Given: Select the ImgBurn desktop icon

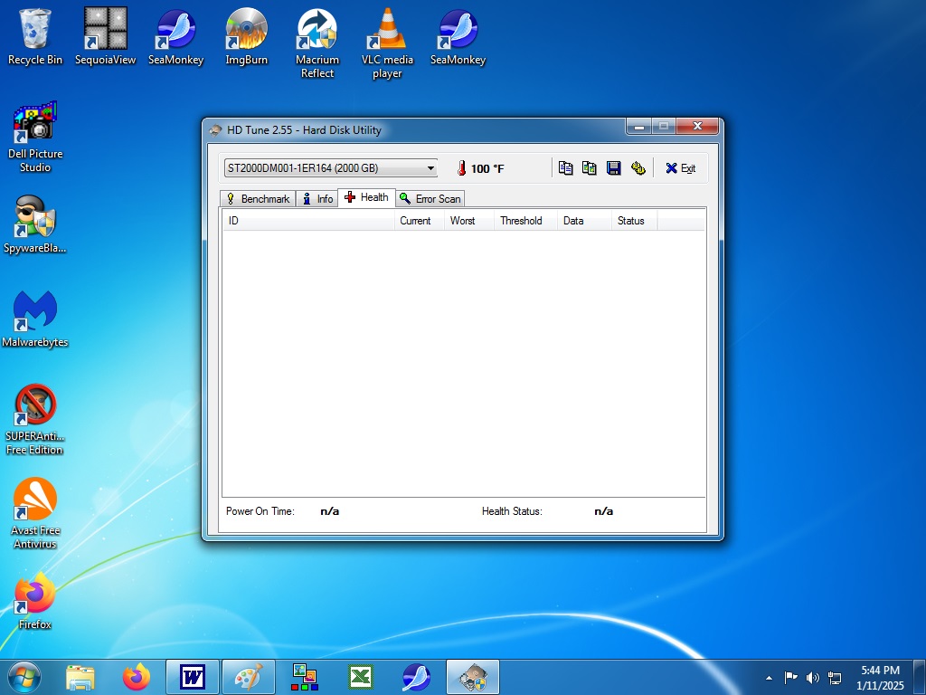Looking at the screenshot, I should point(246,36).
